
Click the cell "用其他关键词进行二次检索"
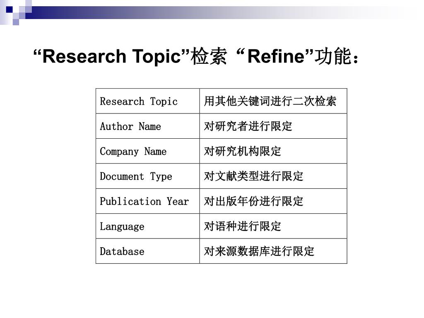coord(273,101)
